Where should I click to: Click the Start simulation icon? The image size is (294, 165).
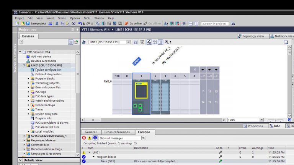point(114,24)
